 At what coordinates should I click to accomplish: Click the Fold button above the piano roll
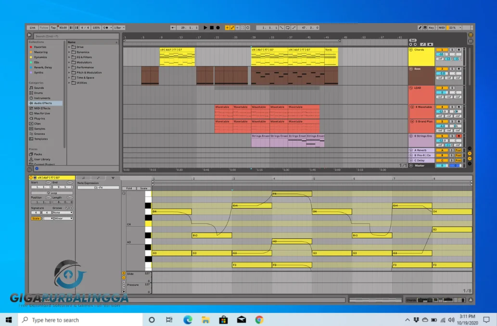point(129,188)
